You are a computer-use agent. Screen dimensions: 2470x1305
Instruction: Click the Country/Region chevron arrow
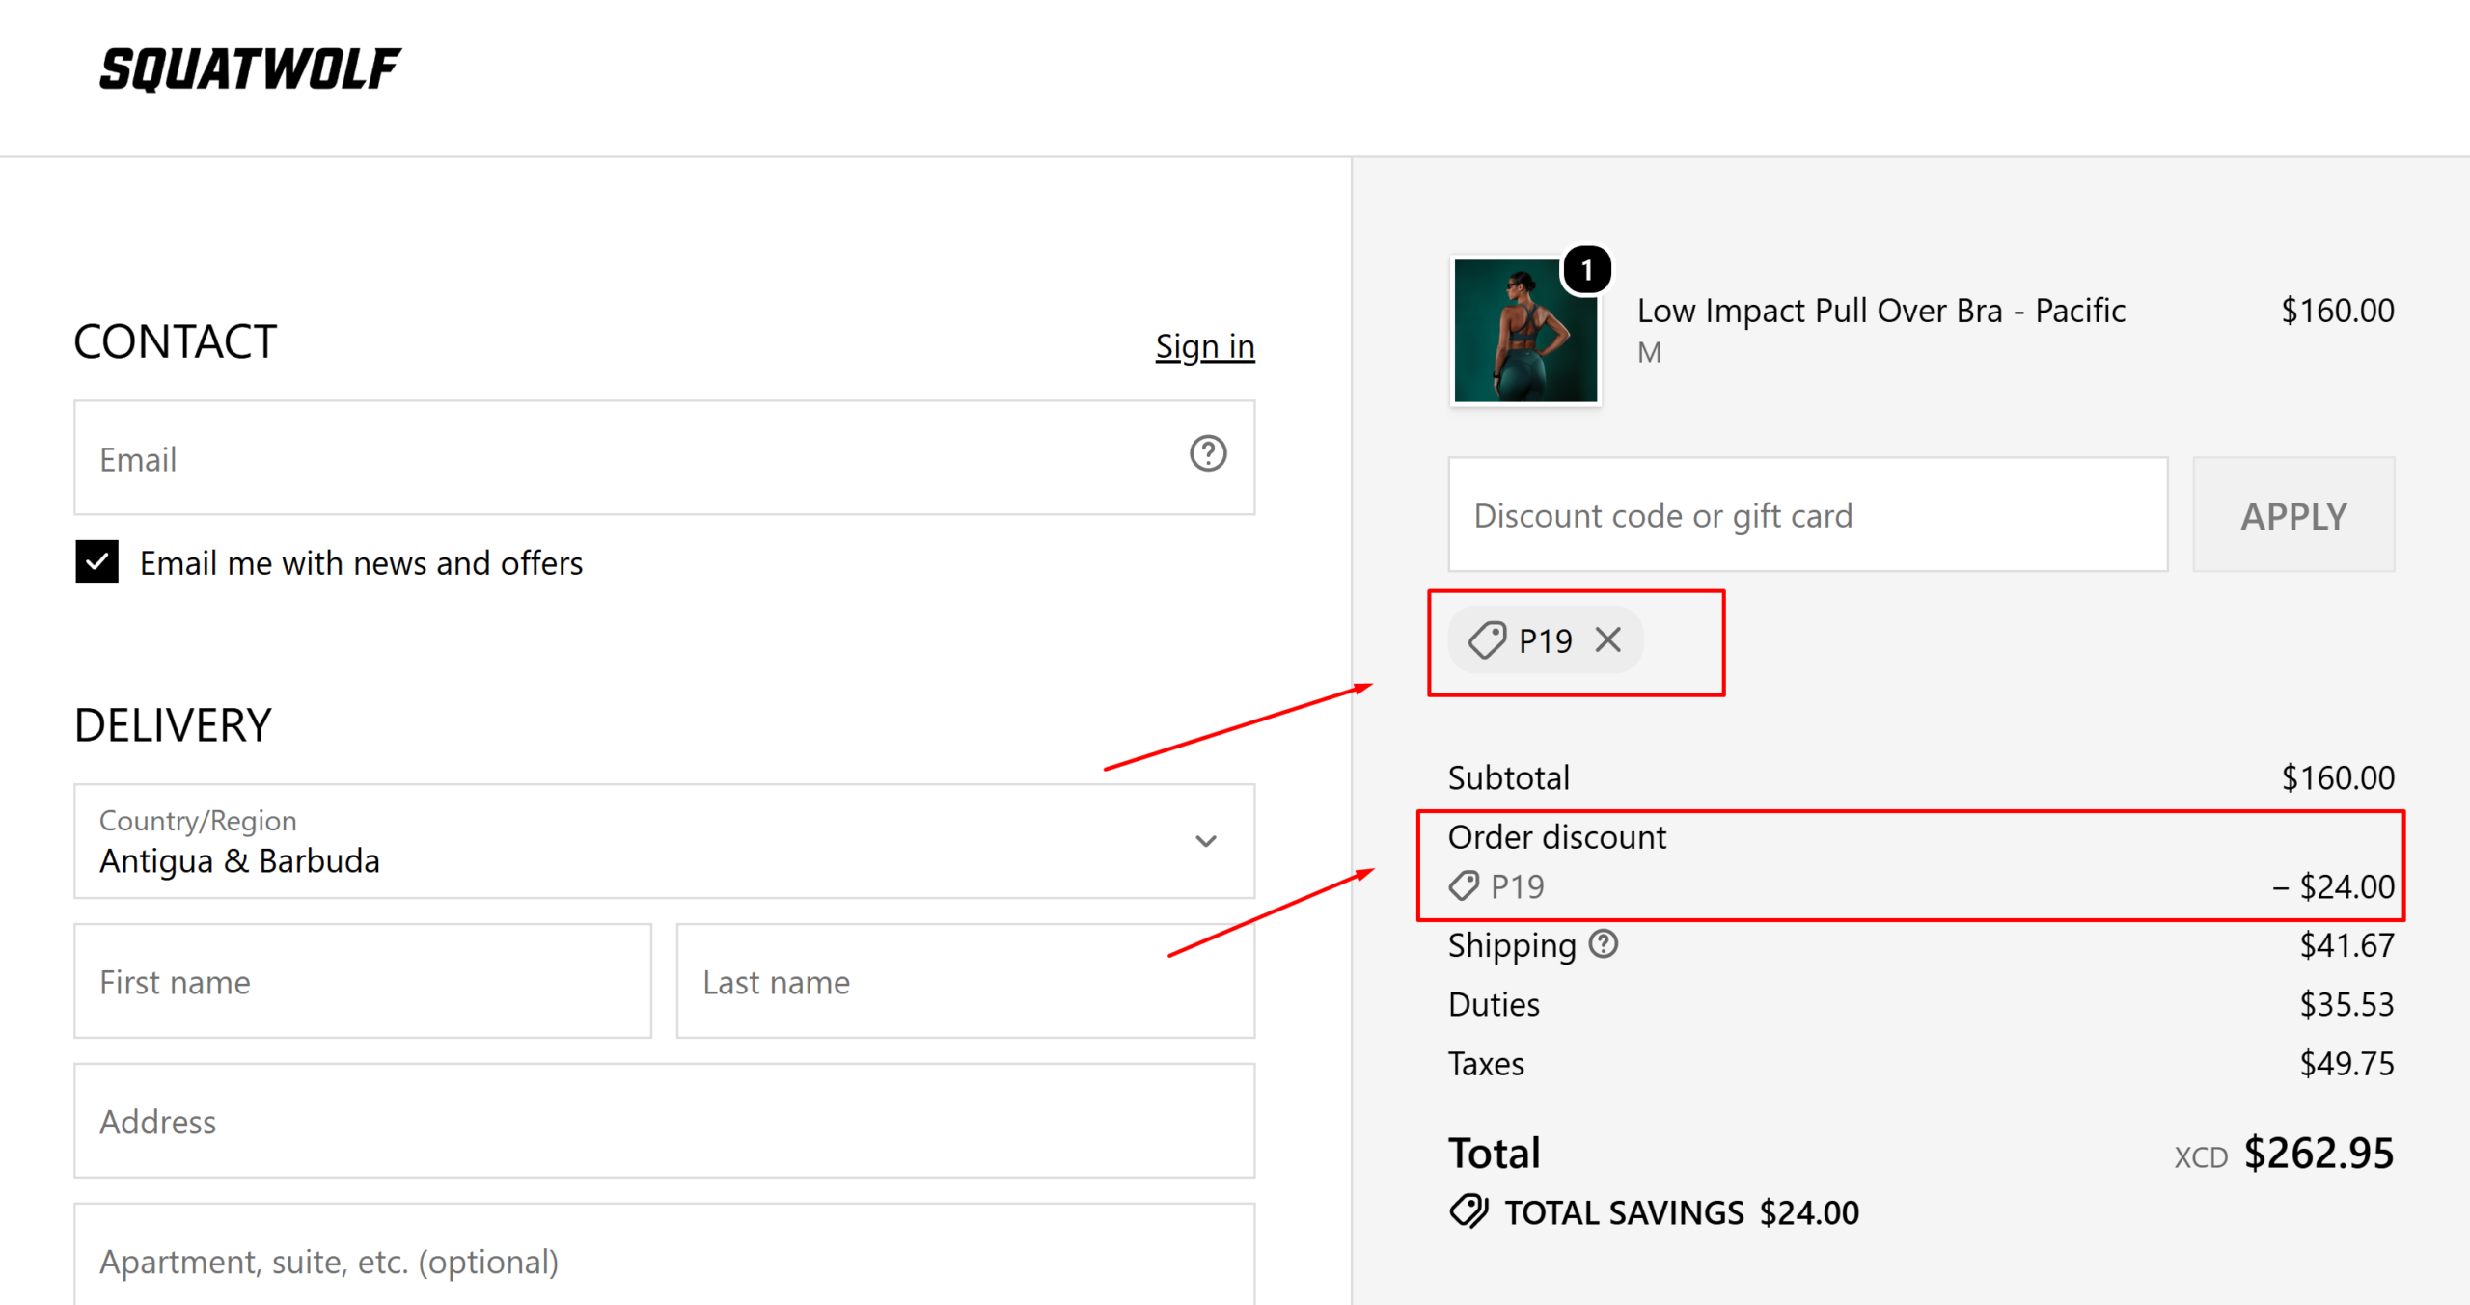(x=1205, y=841)
